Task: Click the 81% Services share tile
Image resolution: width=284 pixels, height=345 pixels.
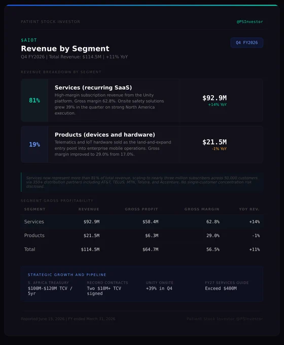Action: (34, 100)
